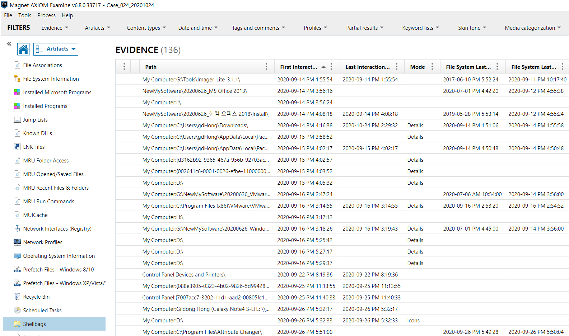Sort by the Mode column header
Screen dimensions: 569x336
click(418, 67)
